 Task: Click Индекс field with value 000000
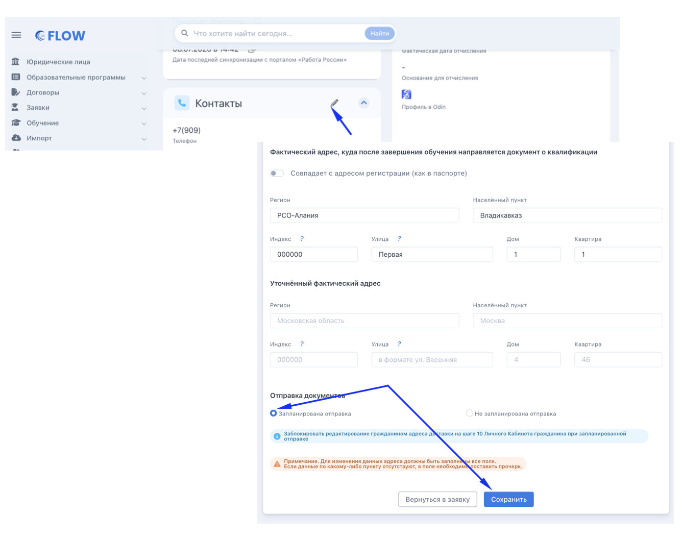click(314, 254)
